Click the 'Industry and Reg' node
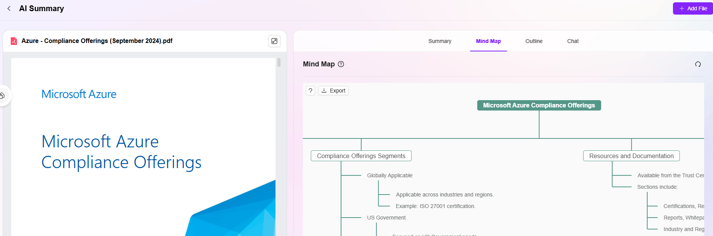713x236 pixels. 684,229
